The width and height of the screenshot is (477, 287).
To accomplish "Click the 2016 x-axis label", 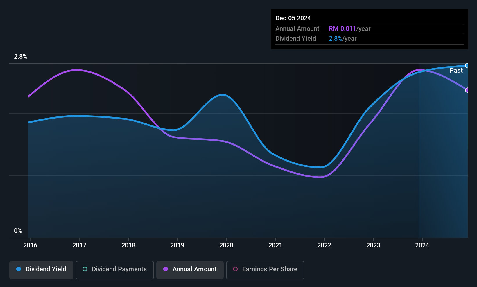I will coord(30,245).
